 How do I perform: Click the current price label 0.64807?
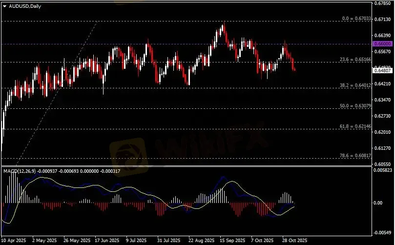(382, 71)
